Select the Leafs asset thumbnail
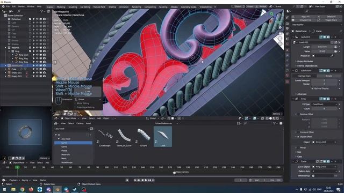The width and height of the screenshot is (344, 193). tap(163, 137)
